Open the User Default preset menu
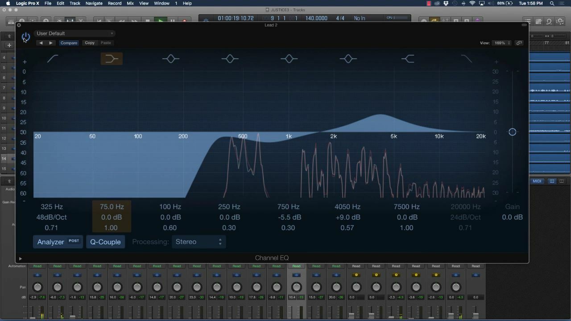The width and height of the screenshot is (571, 321). click(x=74, y=33)
